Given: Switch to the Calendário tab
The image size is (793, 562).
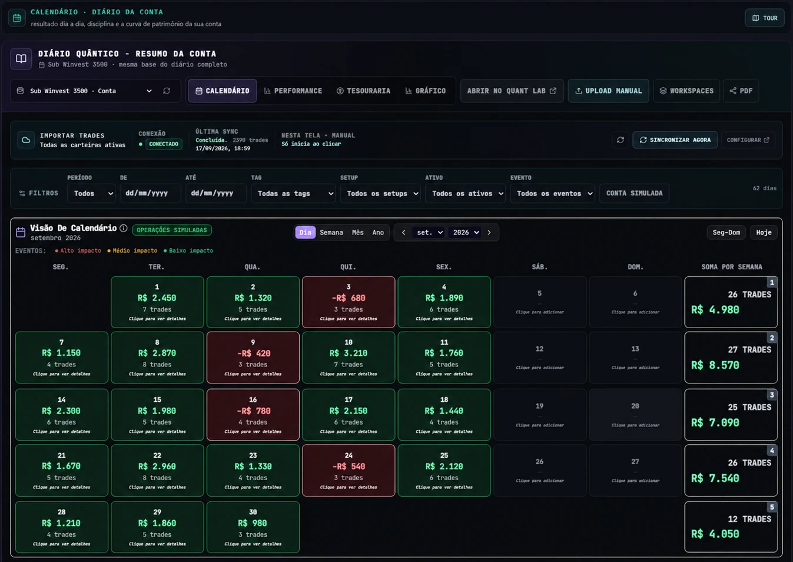Looking at the screenshot, I should click(x=223, y=91).
